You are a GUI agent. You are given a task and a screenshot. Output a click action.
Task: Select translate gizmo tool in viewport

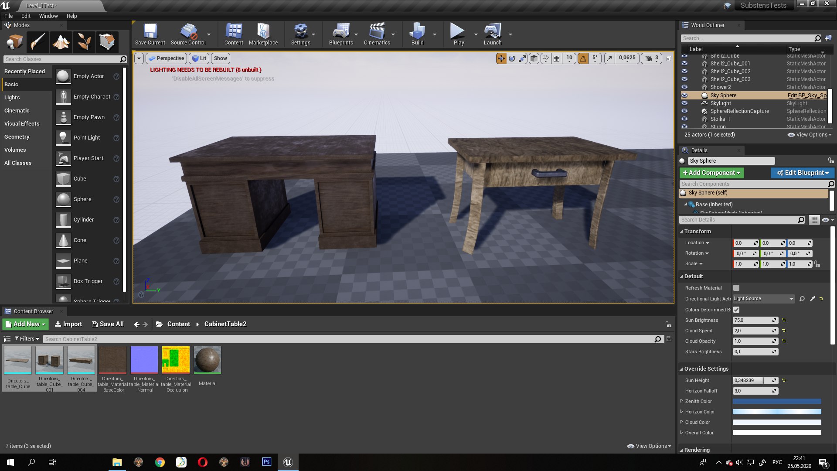[x=501, y=58]
